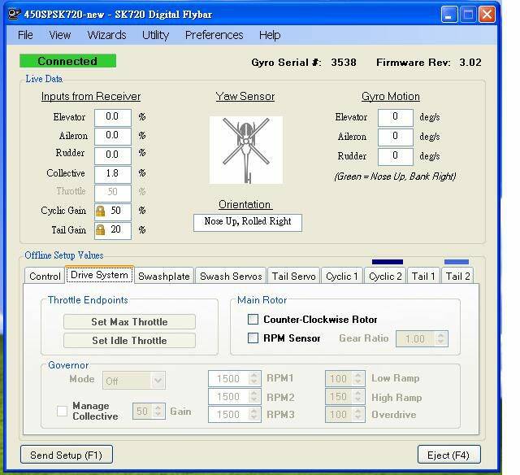Click the Set Idle Throttle button
520x475 pixels.
[x=129, y=341]
